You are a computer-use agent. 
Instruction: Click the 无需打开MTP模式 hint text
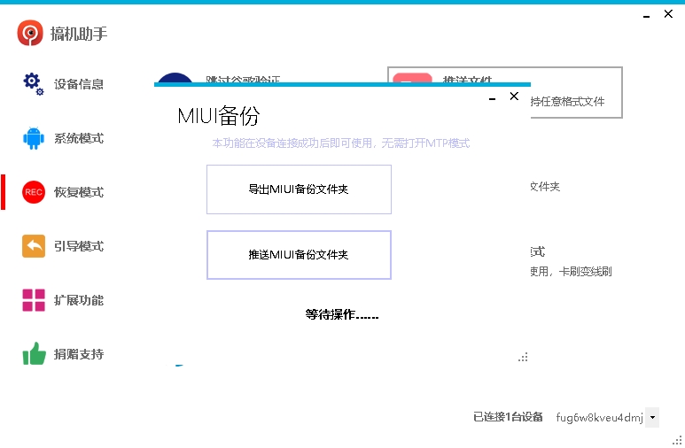[x=426, y=143]
